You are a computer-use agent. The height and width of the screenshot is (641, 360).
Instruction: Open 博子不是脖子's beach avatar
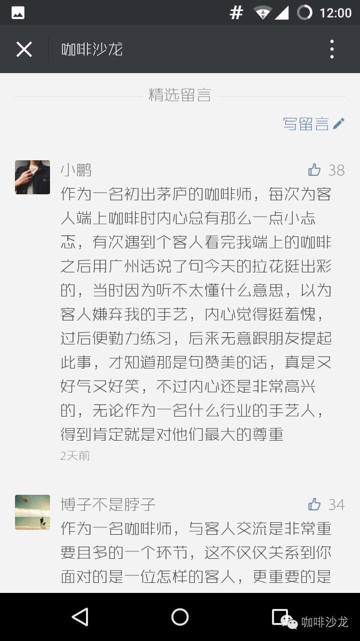tap(32, 512)
